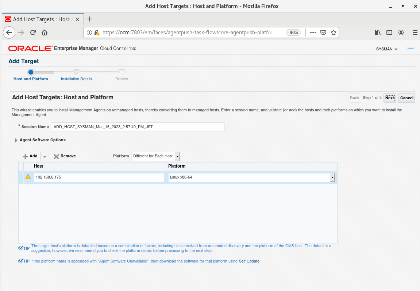The image size is (420, 291).
Task: Save page to Pocket
Action: click(x=323, y=32)
